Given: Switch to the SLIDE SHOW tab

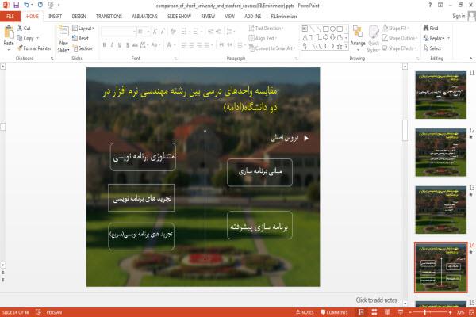Looking at the screenshot, I should (179, 17).
